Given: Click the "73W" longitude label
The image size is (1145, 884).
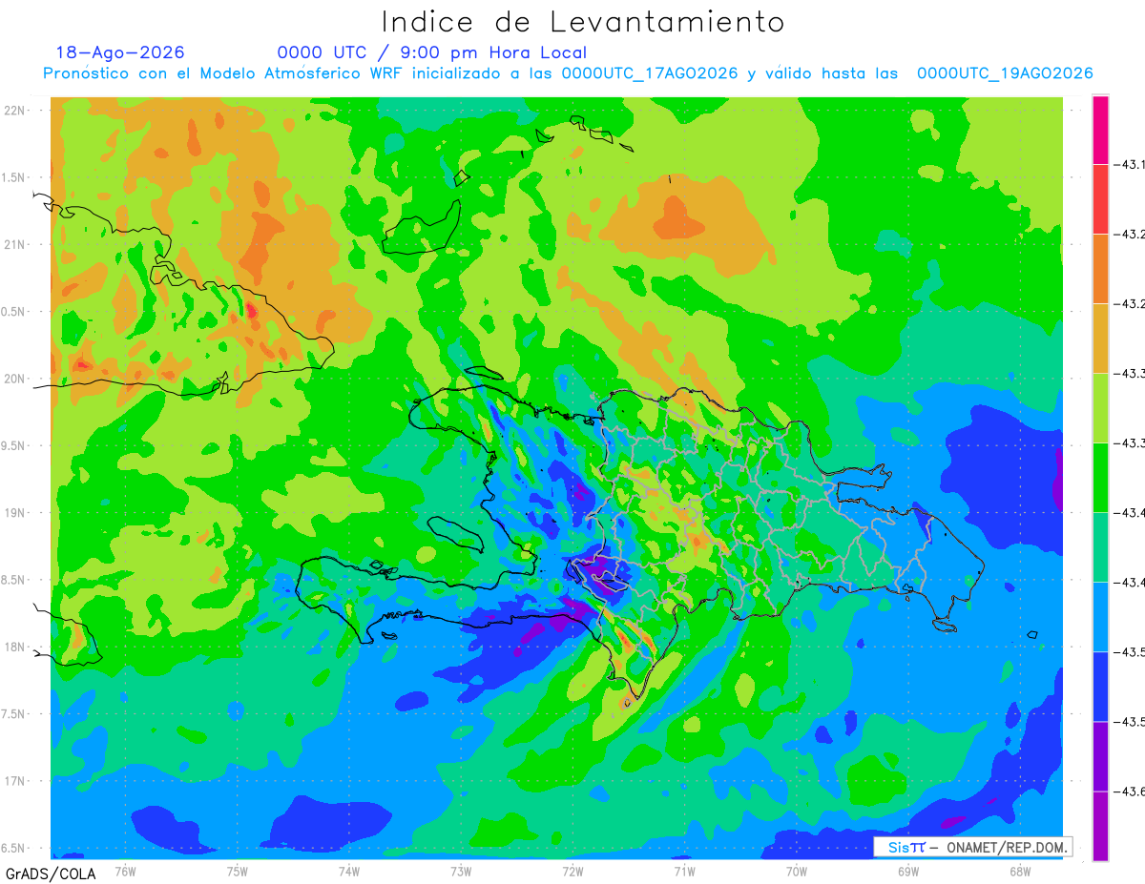Looking at the screenshot, I should (461, 872).
